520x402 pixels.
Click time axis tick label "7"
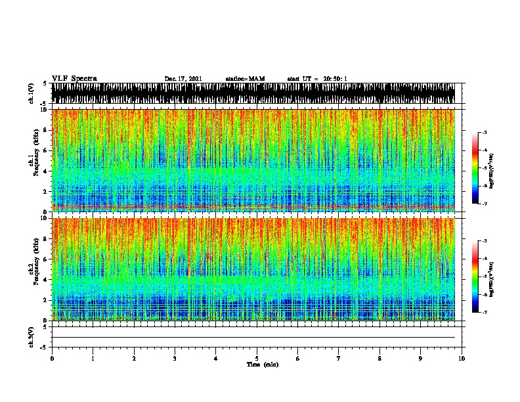(339, 359)
